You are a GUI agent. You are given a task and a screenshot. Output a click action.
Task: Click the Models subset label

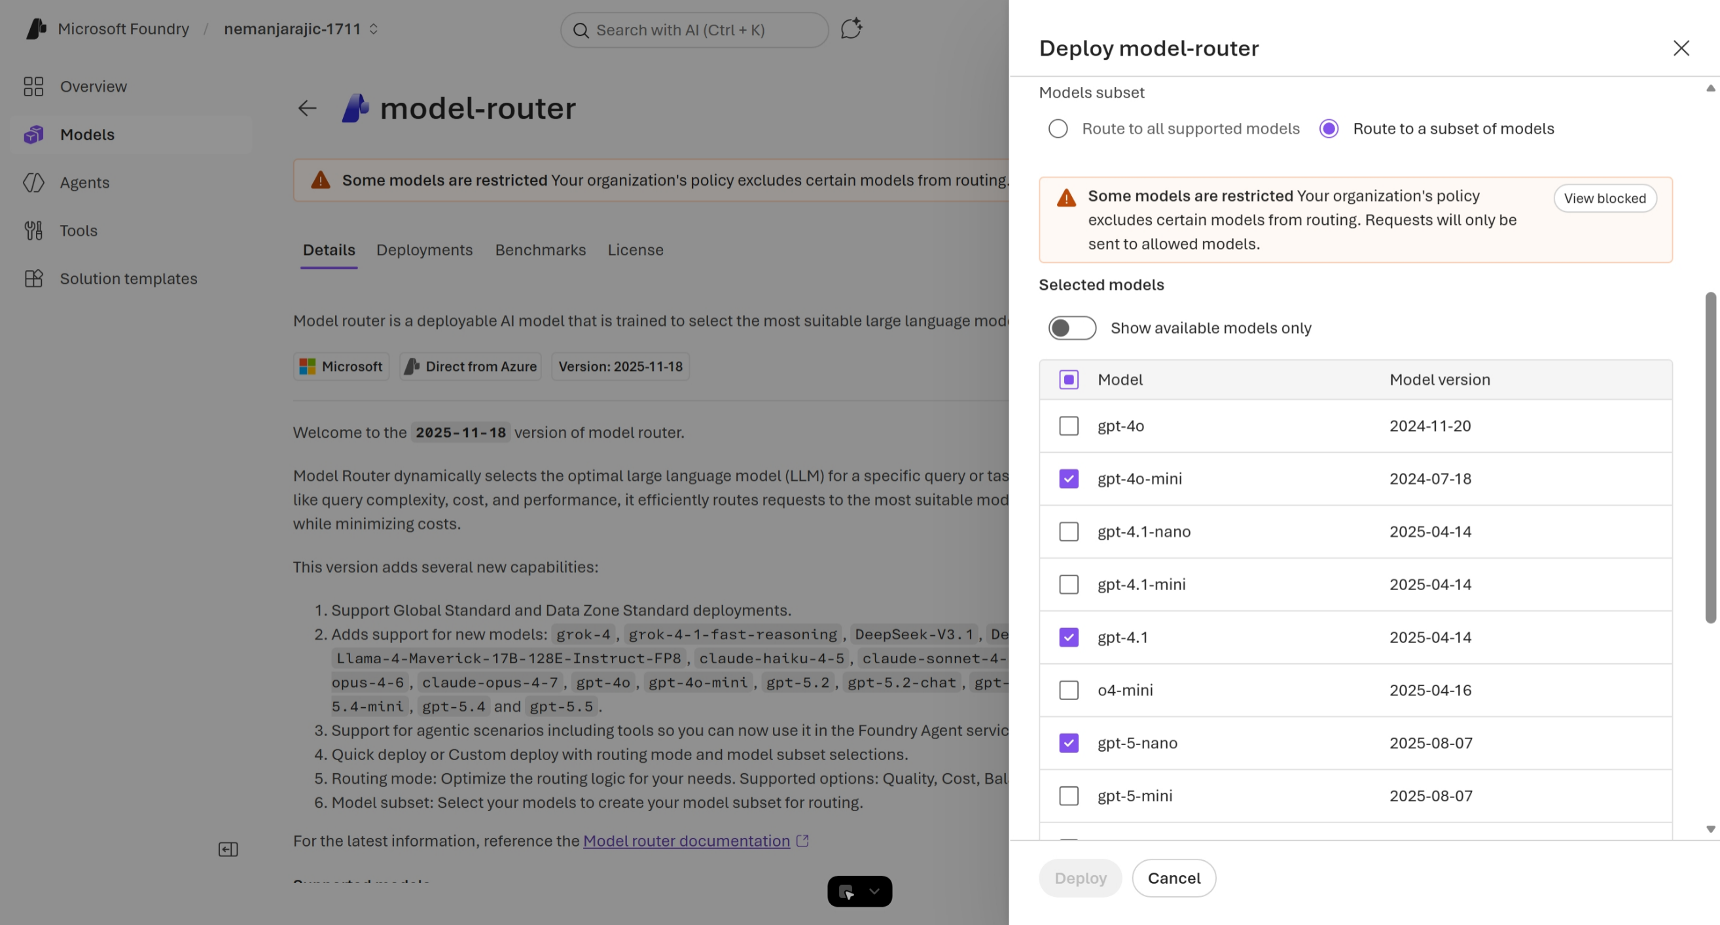1092,93
